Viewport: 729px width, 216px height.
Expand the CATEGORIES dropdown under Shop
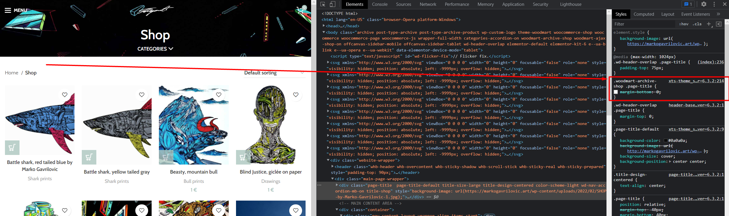point(155,49)
